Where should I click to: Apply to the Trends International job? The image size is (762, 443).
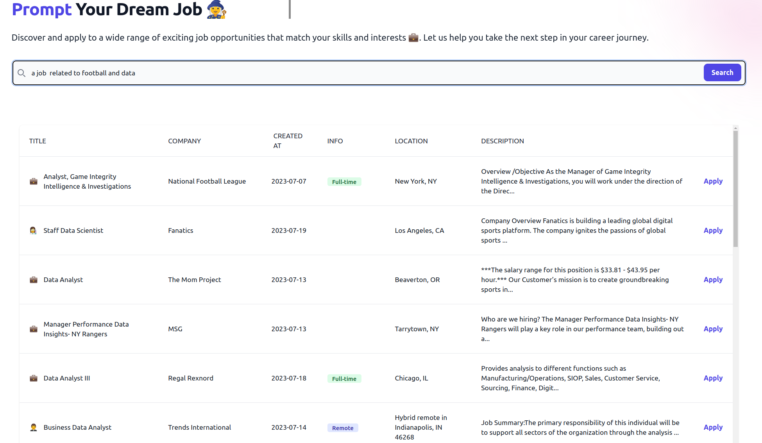(713, 427)
